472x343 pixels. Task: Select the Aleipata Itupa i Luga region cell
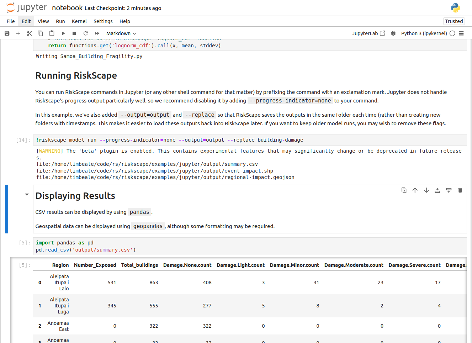pyautogui.click(x=59, y=306)
